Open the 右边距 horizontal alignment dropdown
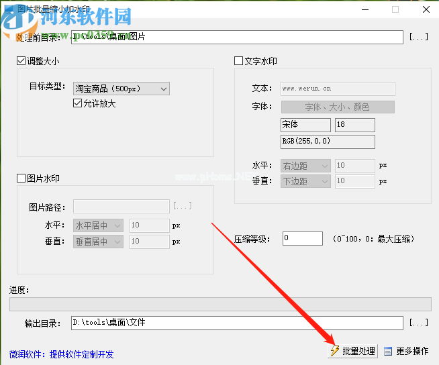This screenshot has width=439, height=365. coord(306,165)
